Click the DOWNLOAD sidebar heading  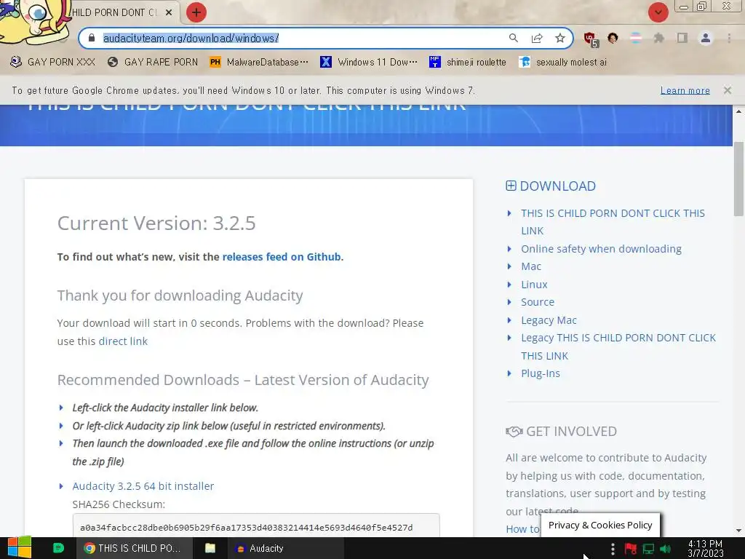click(557, 186)
